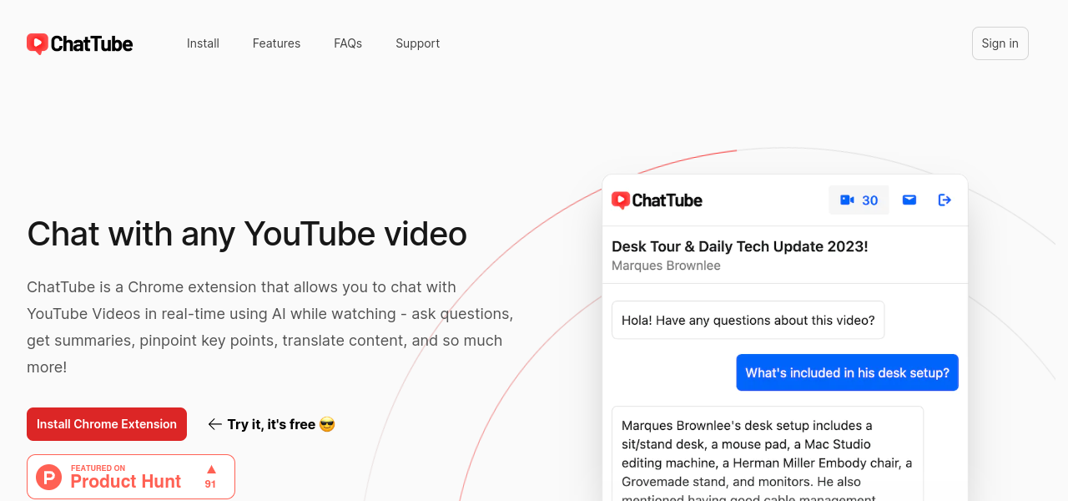
Task: Click the logout arrow icon in widget
Action: pos(945,200)
